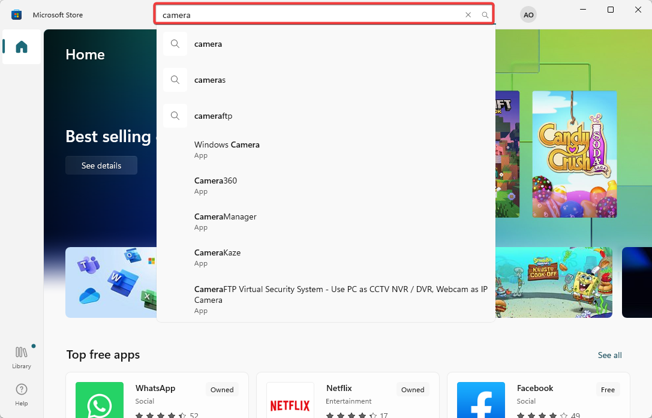Image resolution: width=652 pixels, height=418 pixels.
Task: Click the Microsoft Store logo icon
Action: 16,15
